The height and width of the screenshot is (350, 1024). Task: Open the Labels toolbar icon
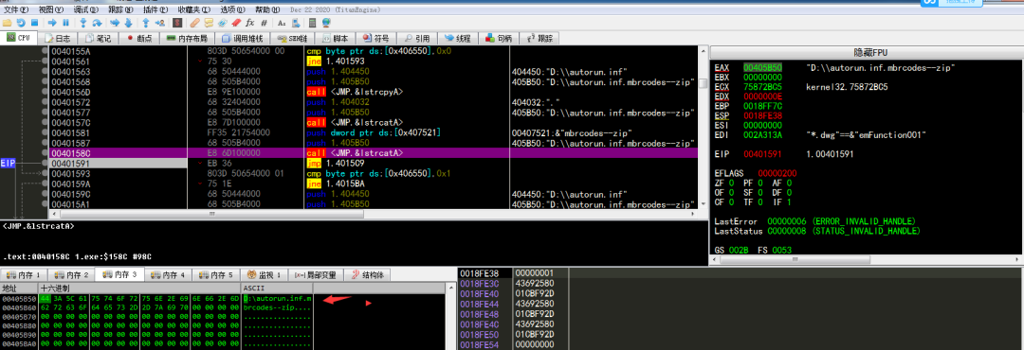(x=222, y=23)
